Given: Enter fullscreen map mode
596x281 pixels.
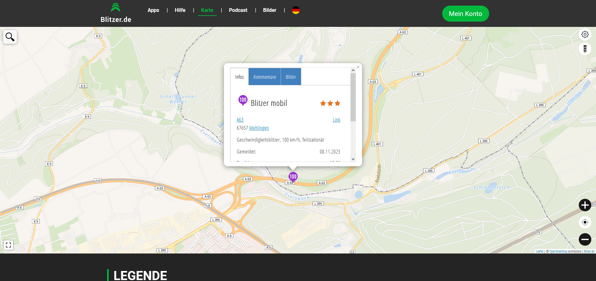Looking at the screenshot, I should click(8, 245).
